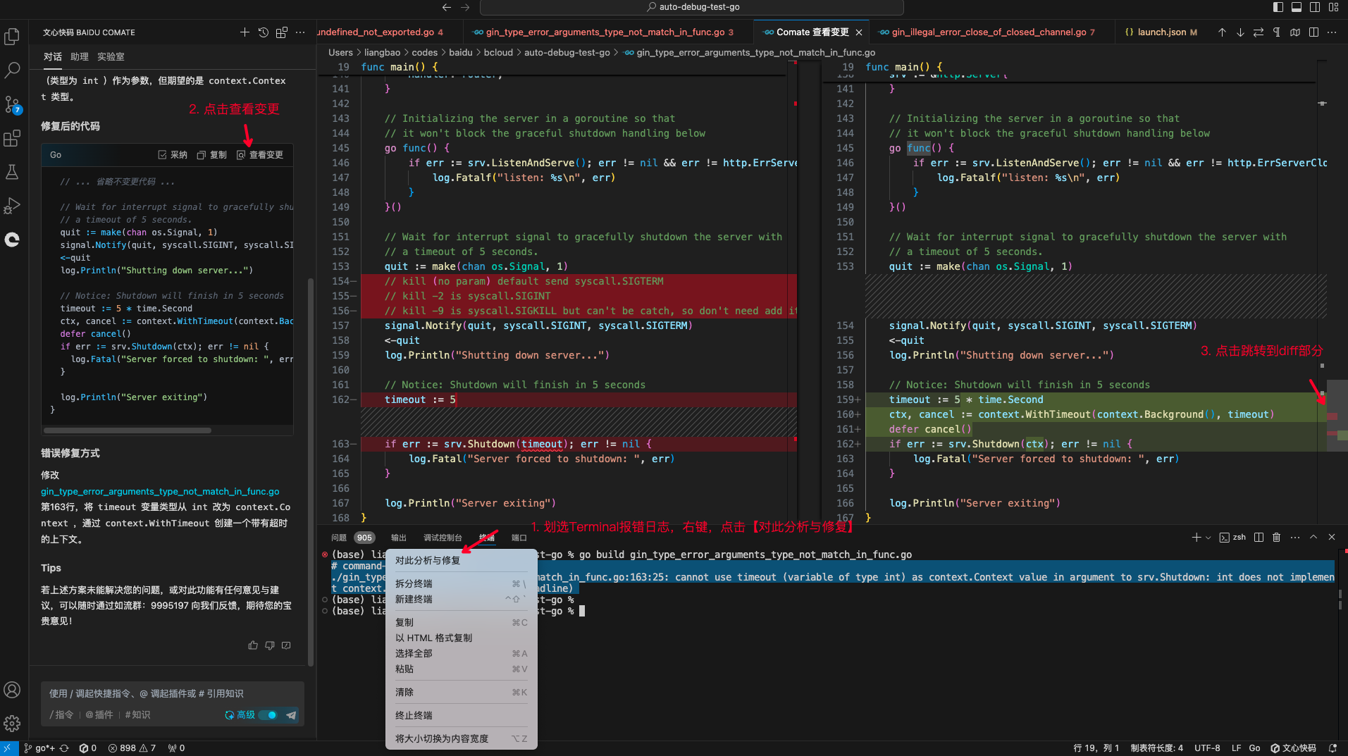
Task: Choose 对此分析与修复 in context menu
Action: [x=462, y=561]
